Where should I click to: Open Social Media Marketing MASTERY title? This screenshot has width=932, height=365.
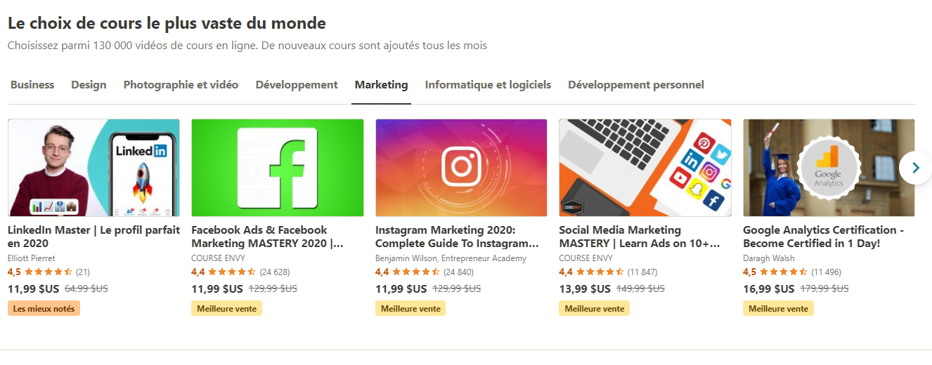[639, 237]
